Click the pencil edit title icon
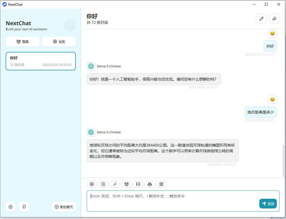This screenshot has width=286, height=219. [x=261, y=19]
